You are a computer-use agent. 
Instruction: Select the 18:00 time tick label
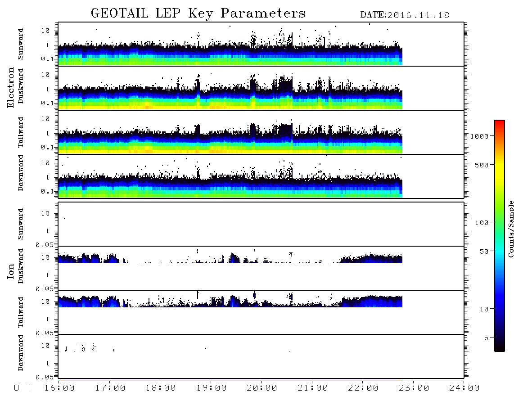pyautogui.click(x=161, y=388)
